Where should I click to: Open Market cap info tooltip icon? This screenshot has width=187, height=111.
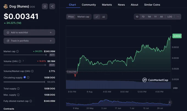tap(17, 52)
